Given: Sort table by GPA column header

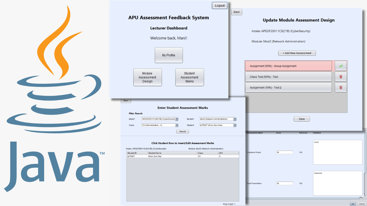Looking at the screenshot, I should [228, 153].
